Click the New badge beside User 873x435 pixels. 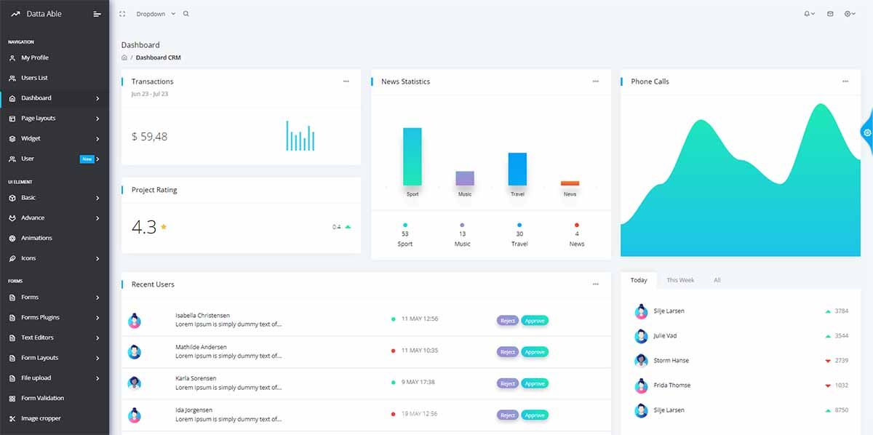[87, 159]
